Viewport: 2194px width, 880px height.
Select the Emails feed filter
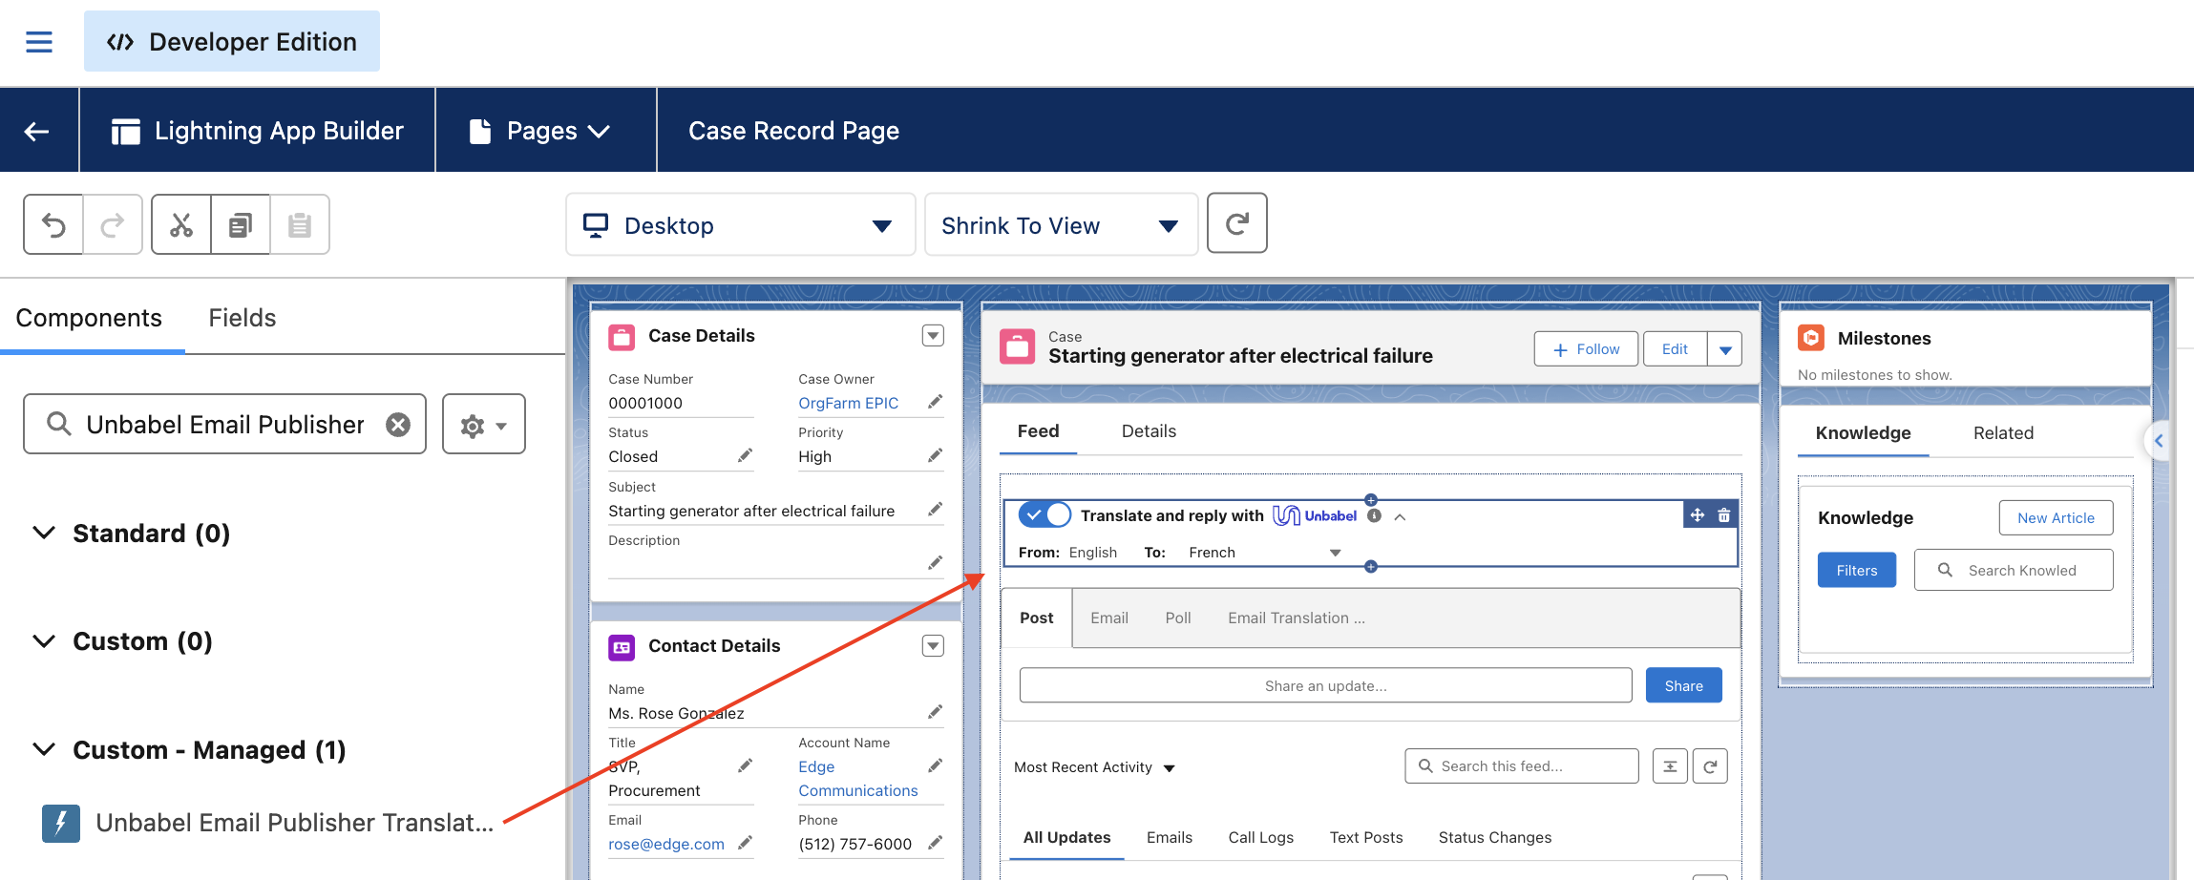(1170, 837)
